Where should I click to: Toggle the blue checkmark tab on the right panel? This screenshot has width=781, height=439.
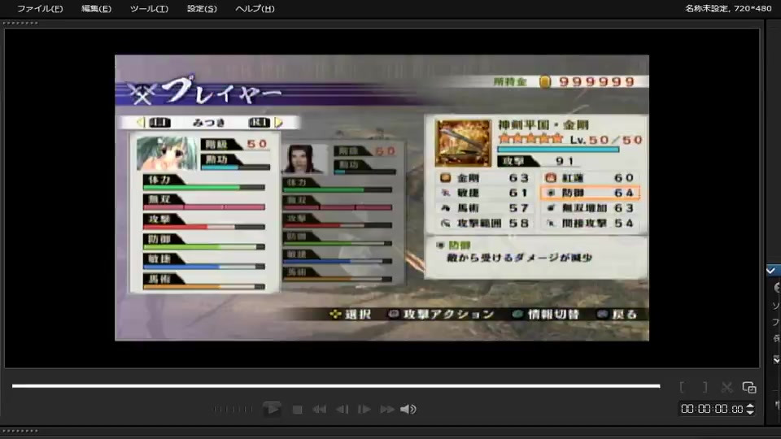click(772, 271)
